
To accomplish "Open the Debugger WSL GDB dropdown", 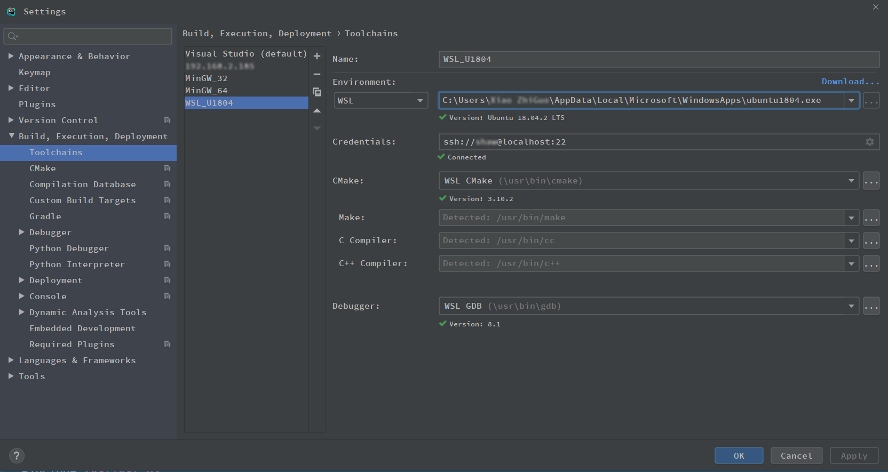I will pos(649,306).
